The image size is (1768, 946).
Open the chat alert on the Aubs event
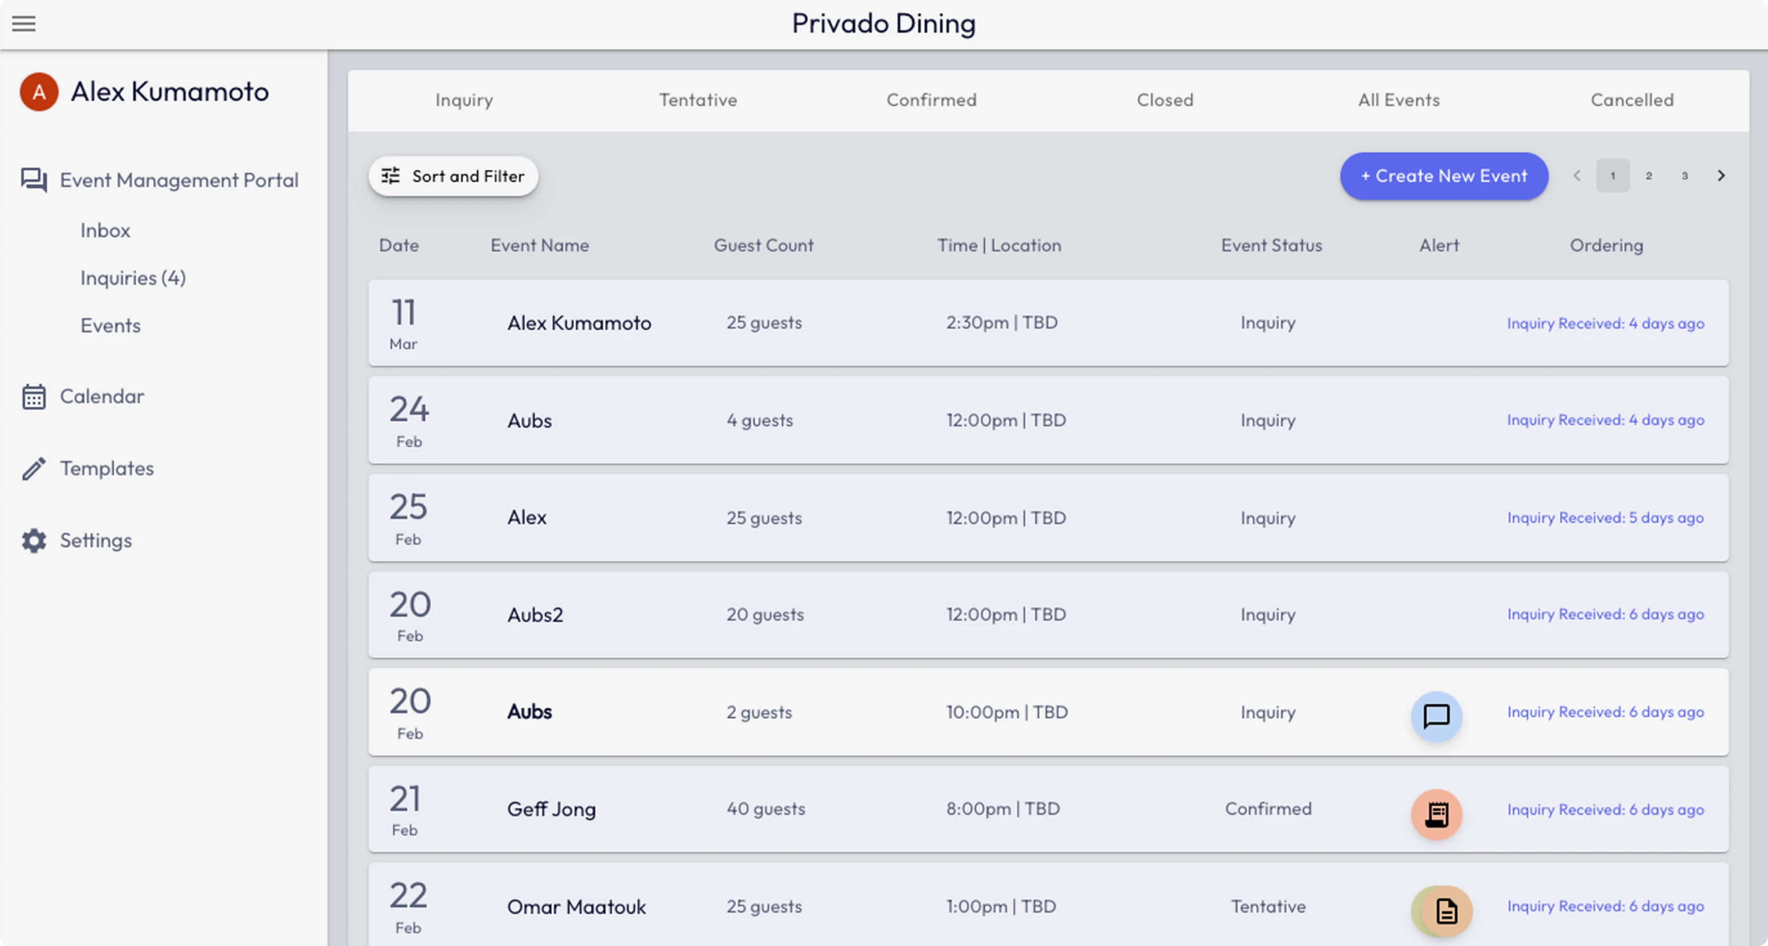click(1437, 717)
